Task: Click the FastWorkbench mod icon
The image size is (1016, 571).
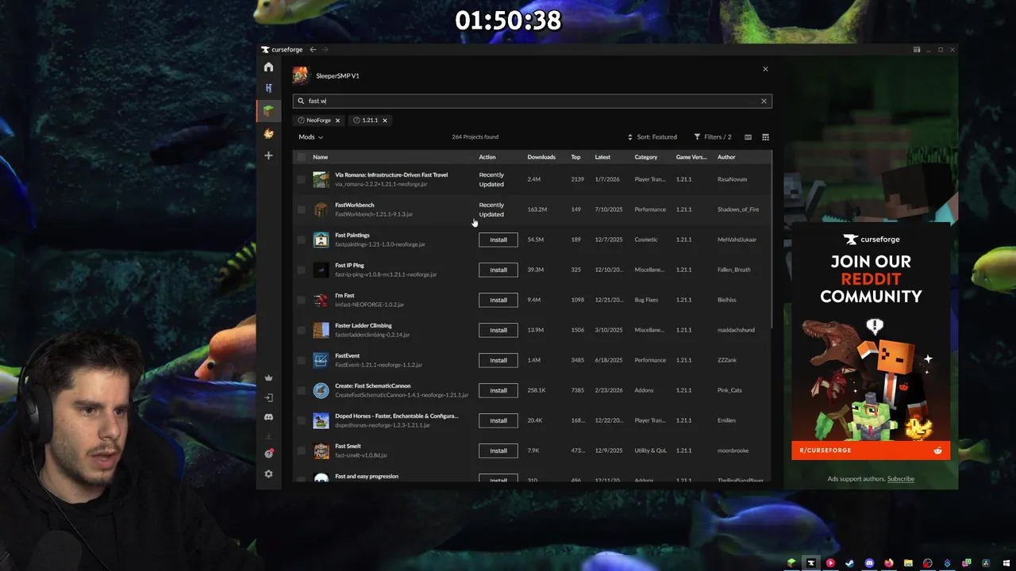Action: (x=321, y=209)
